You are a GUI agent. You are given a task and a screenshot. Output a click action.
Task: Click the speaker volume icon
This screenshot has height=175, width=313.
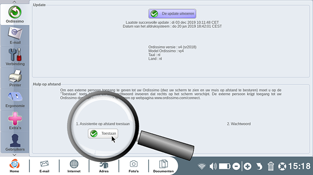213,166
